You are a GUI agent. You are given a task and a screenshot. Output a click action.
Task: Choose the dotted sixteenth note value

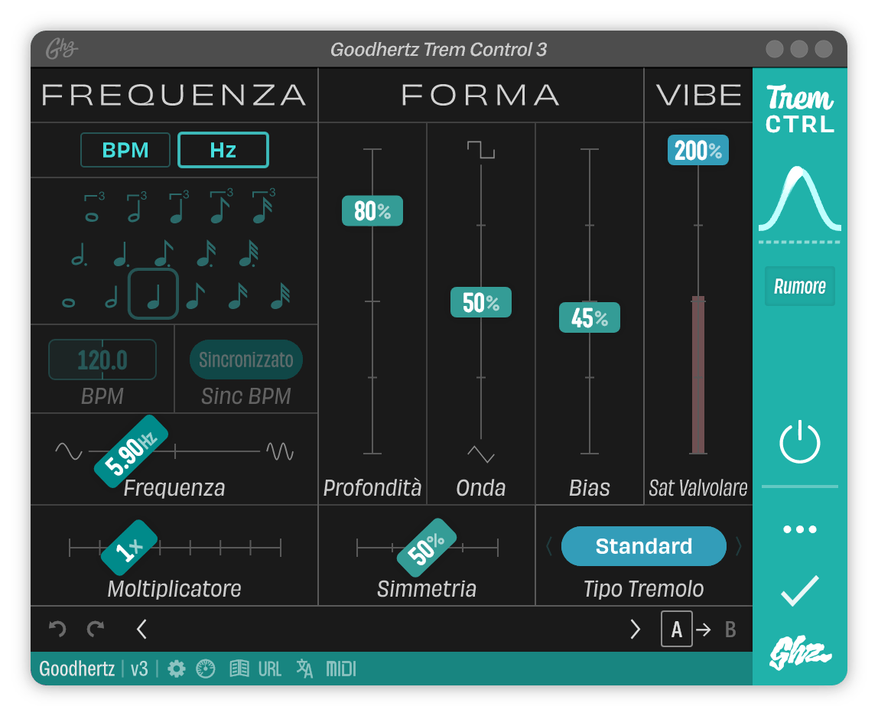click(206, 254)
